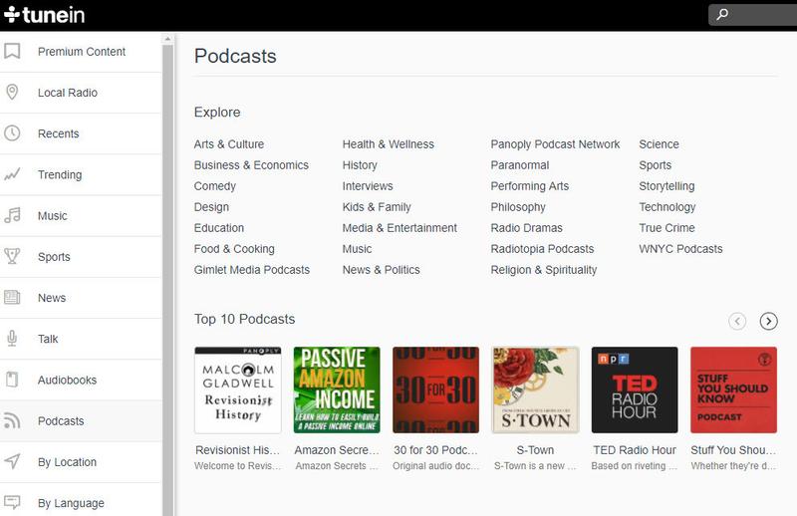Open Comedy podcast category
The width and height of the screenshot is (797, 516).
214,186
